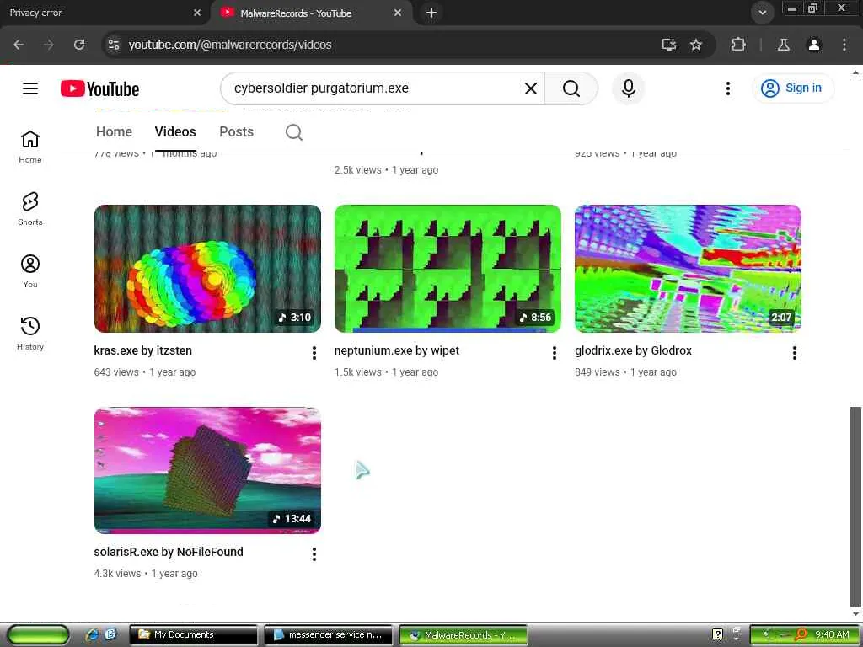The image size is (863, 647).
Task: Search within the channel using magnifier
Action: point(294,132)
